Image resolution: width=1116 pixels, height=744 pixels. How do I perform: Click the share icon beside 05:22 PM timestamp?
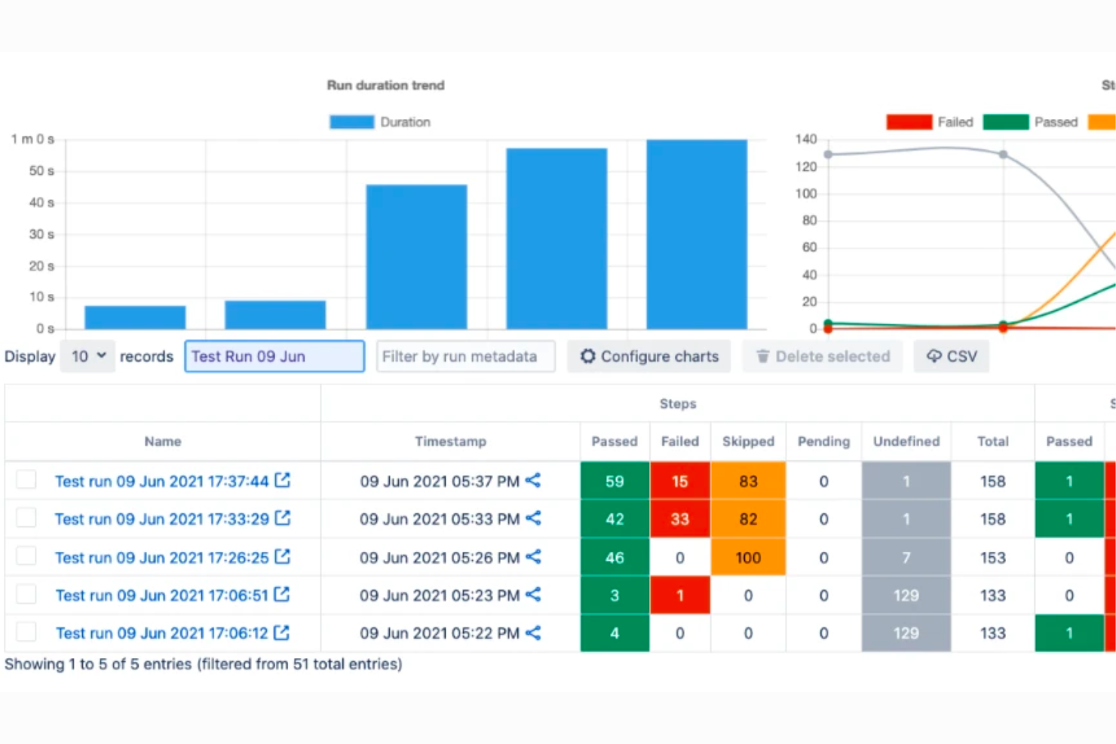click(533, 633)
